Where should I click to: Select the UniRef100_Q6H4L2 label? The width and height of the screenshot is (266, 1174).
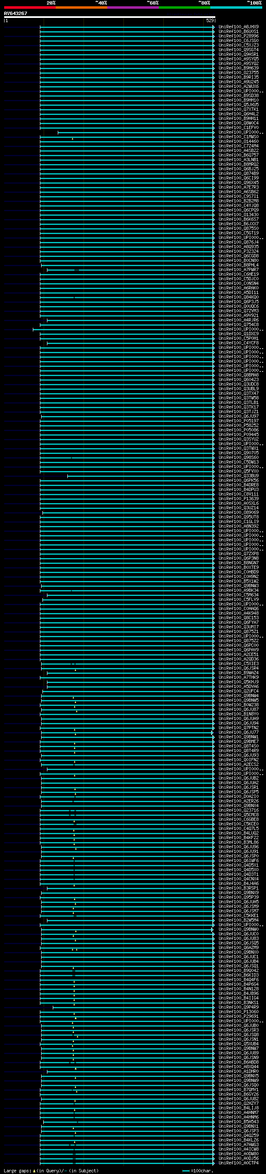(x=238, y=114)
